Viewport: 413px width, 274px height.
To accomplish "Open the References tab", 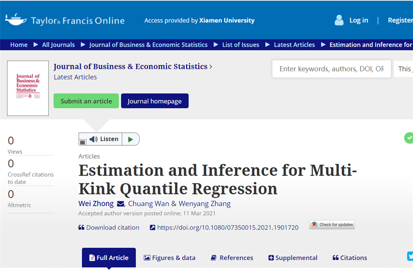I will pos(232,258).
